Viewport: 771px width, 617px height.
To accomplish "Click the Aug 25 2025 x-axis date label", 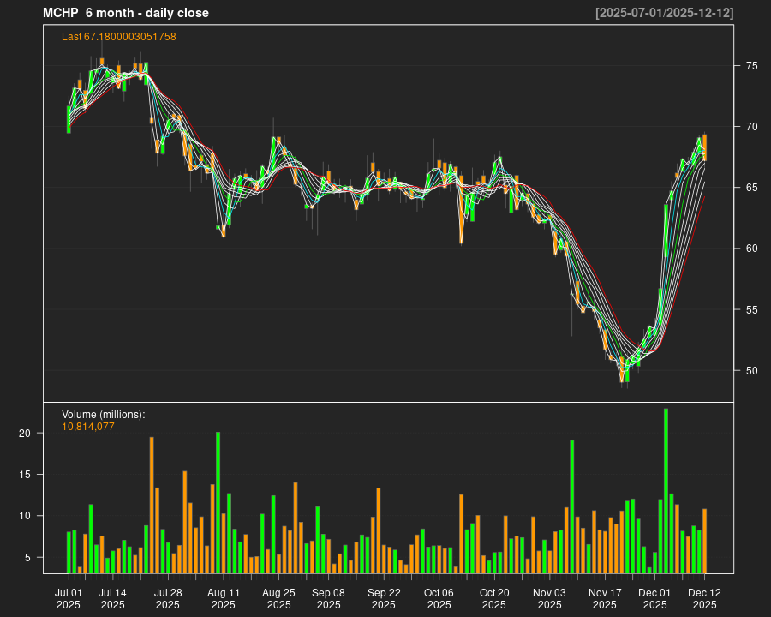I will 278,598.
